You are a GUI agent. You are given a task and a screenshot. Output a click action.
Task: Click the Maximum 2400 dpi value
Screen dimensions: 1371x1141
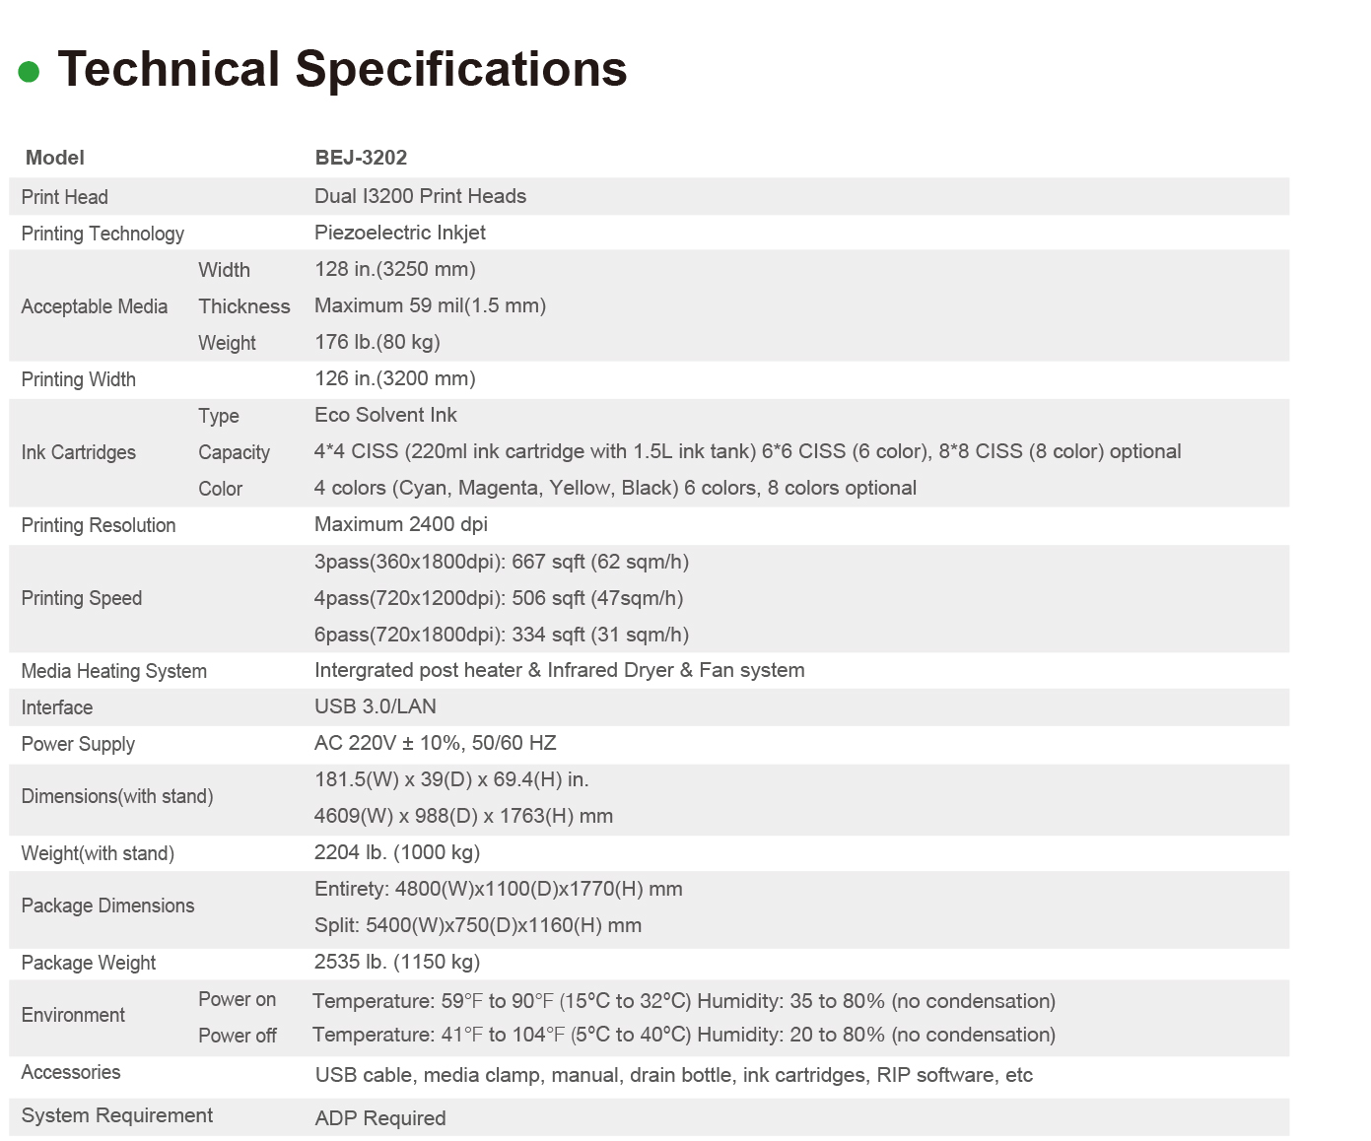coord(400,524)
